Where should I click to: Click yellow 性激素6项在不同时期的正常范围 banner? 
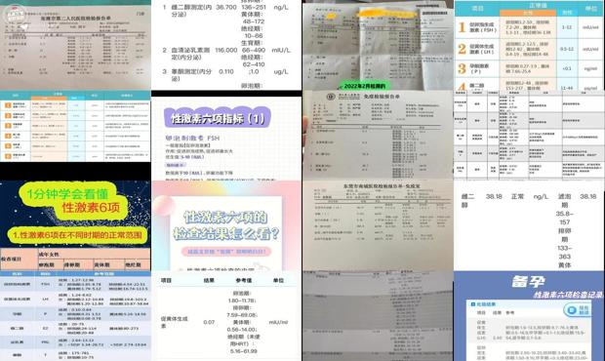coord(77,235)
